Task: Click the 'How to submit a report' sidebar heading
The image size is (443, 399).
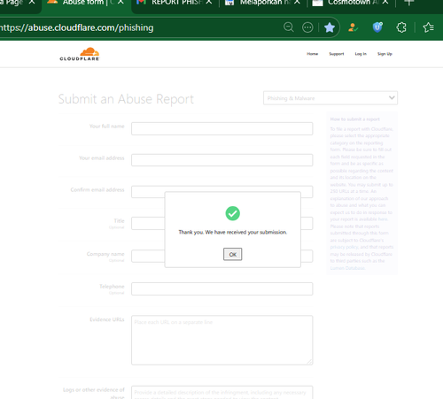Action: click(355, 119)
